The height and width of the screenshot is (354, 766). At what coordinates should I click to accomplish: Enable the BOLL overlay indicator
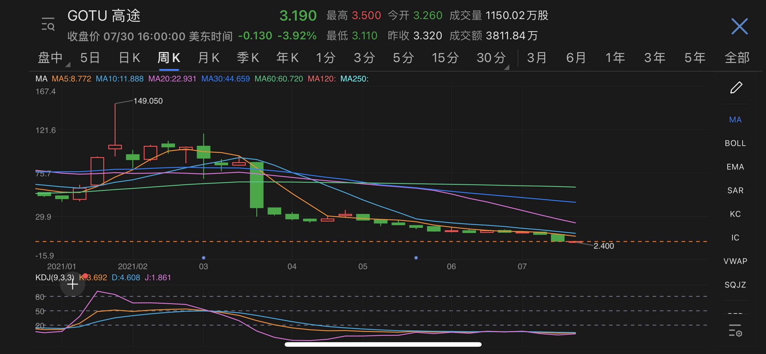(735, 143)
